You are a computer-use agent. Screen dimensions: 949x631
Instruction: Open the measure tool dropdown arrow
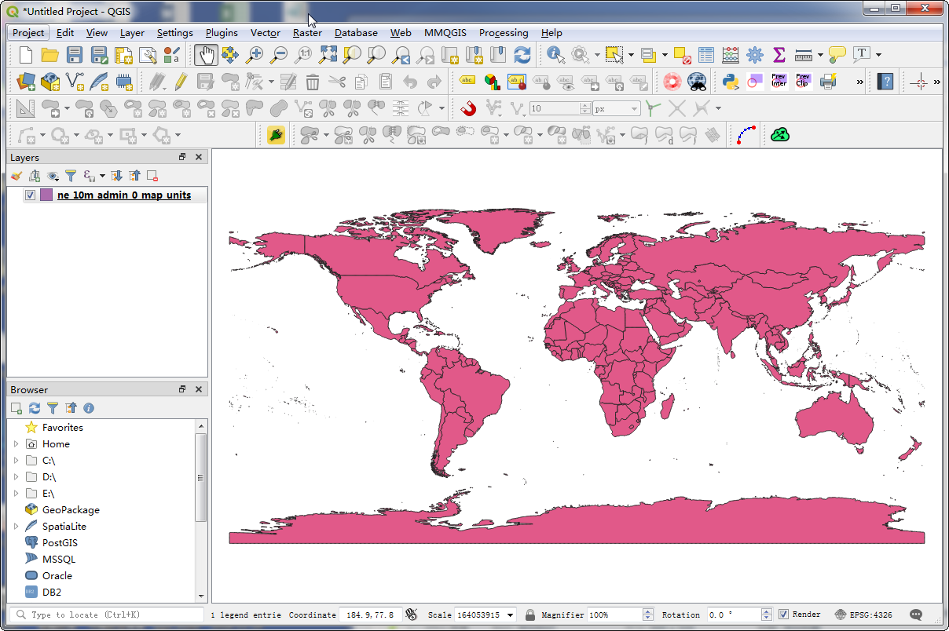click(x=820, y=55)
